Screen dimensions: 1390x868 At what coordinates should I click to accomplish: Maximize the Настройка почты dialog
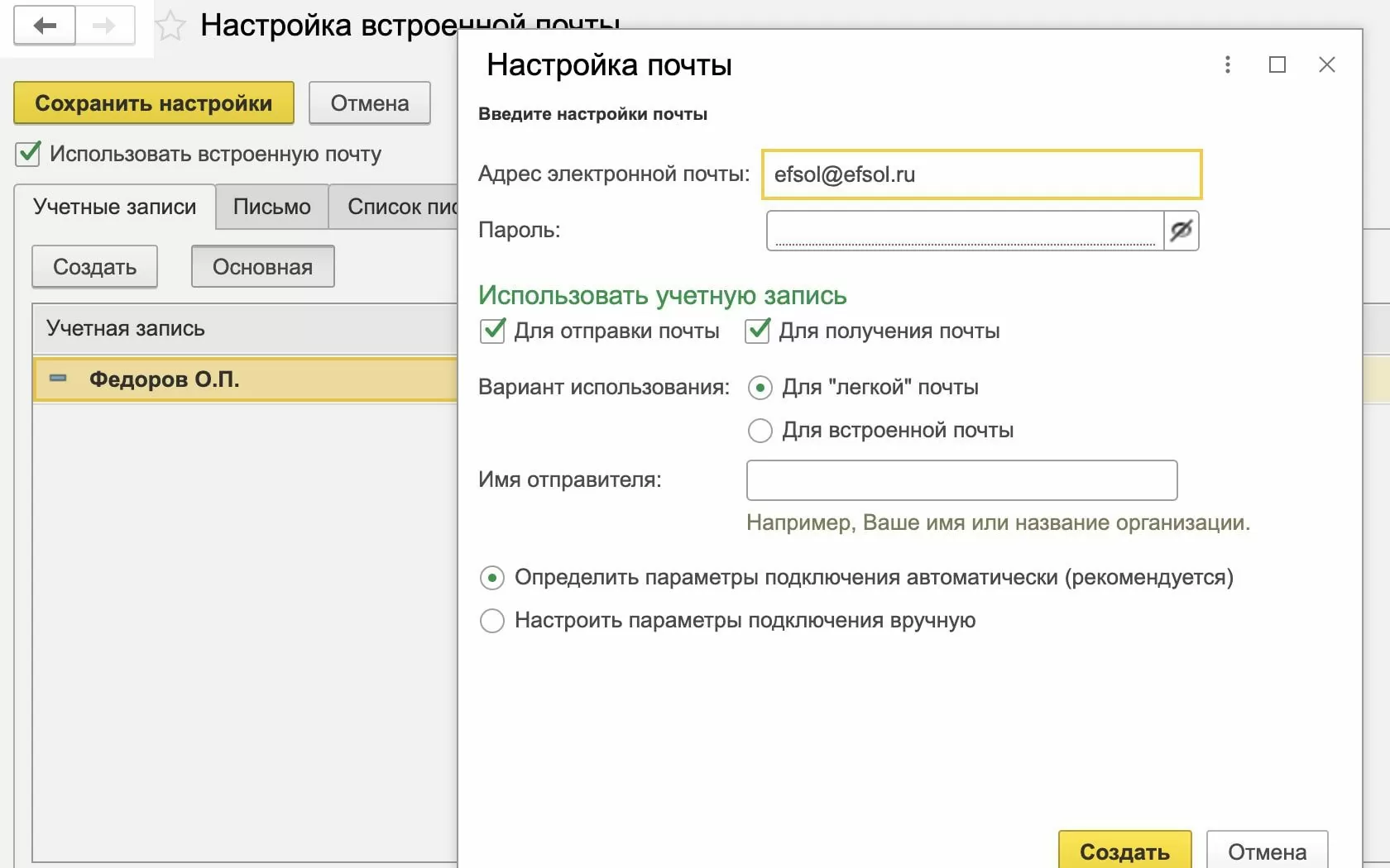[1277, 64]
